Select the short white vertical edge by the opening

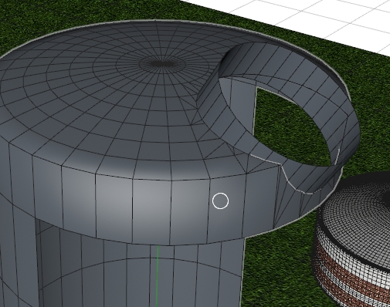(x=338, y=157)
